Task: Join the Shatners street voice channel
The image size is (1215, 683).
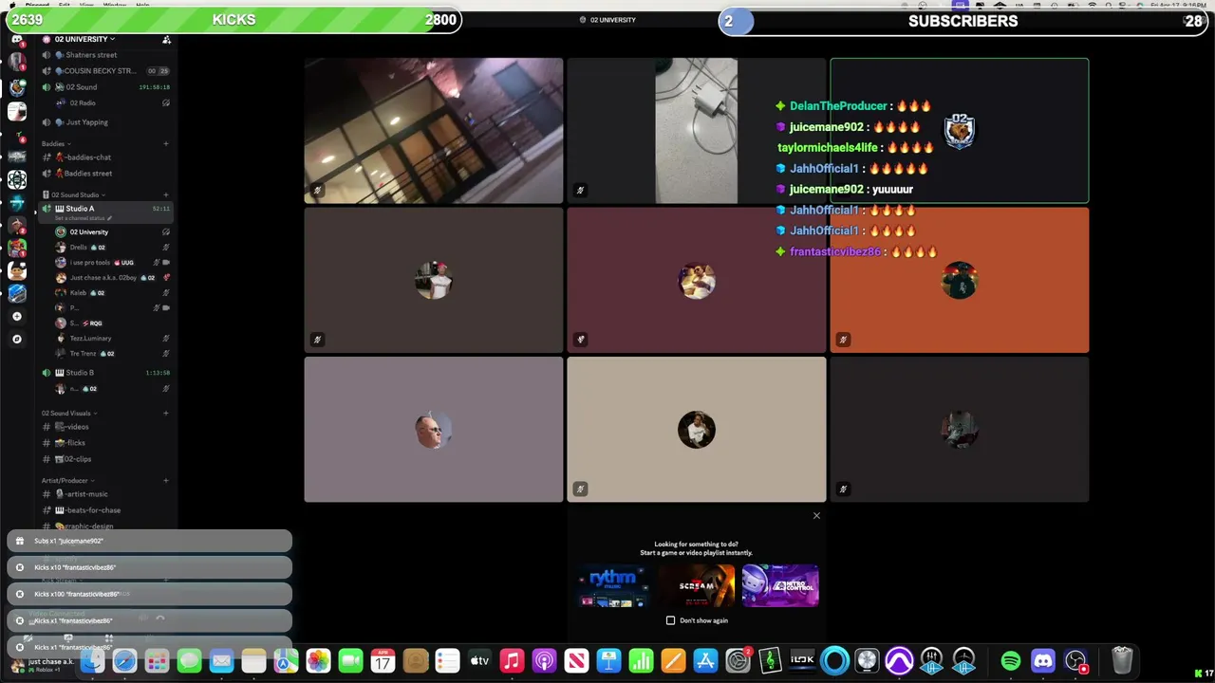Action: 104,55
